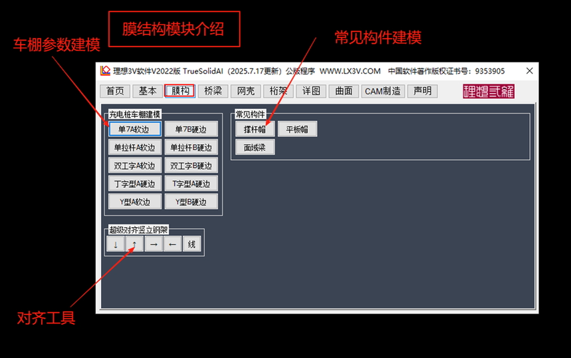Click the 线 alignment button
571x358 pixels.
click(191, 244)
